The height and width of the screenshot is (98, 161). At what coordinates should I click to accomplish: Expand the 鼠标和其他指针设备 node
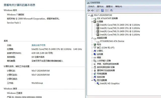coord(92,67)
